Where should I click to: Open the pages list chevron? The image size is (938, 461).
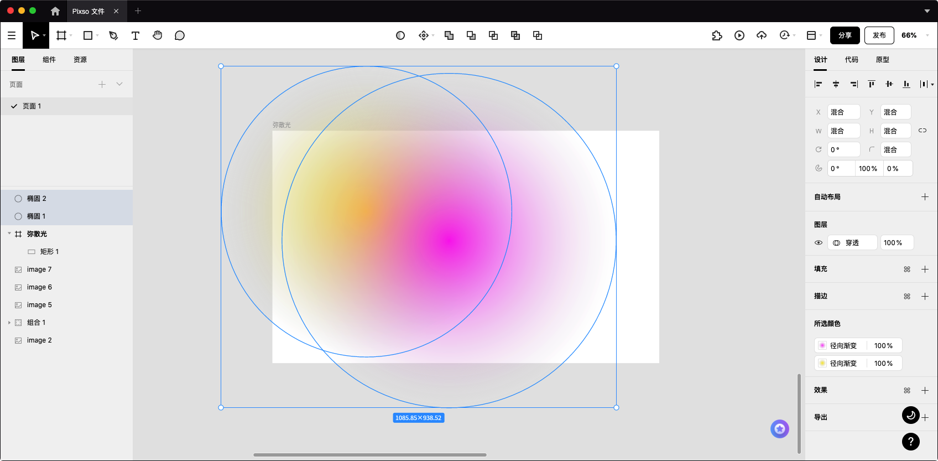(x=119, y=84)
